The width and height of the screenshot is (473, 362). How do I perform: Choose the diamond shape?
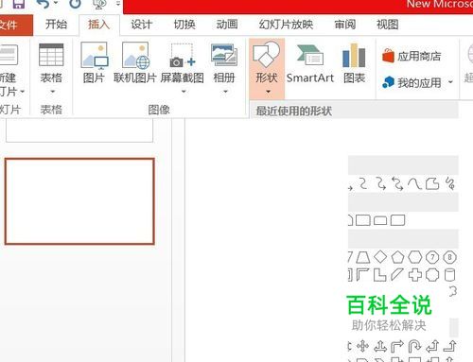[x=380, y=257]
